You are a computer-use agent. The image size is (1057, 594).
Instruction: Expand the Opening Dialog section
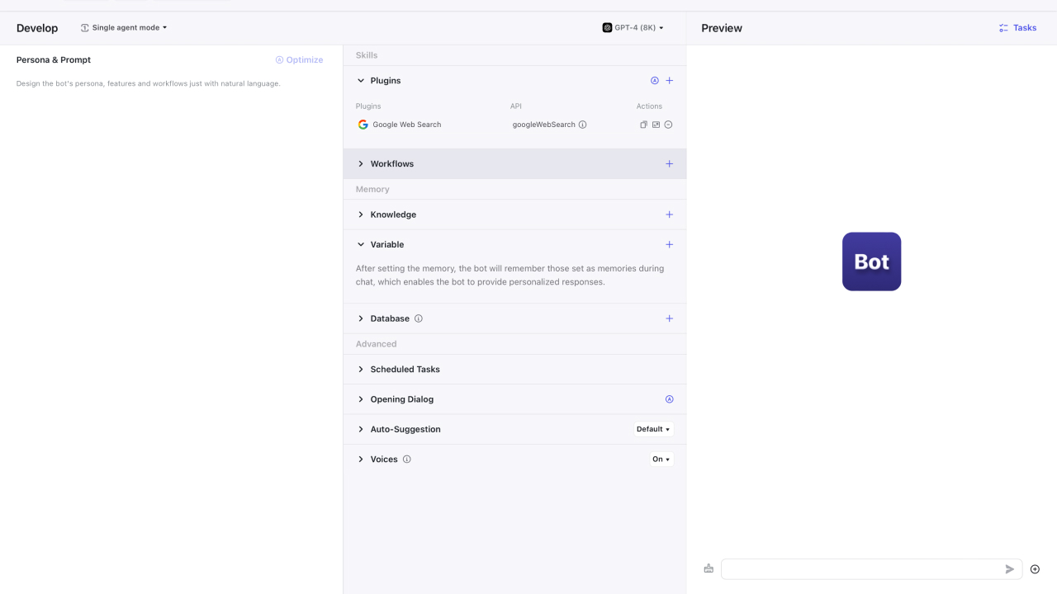[x=361, y=399]
